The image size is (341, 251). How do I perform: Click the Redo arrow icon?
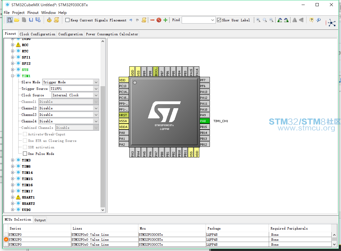pos(137,20)
